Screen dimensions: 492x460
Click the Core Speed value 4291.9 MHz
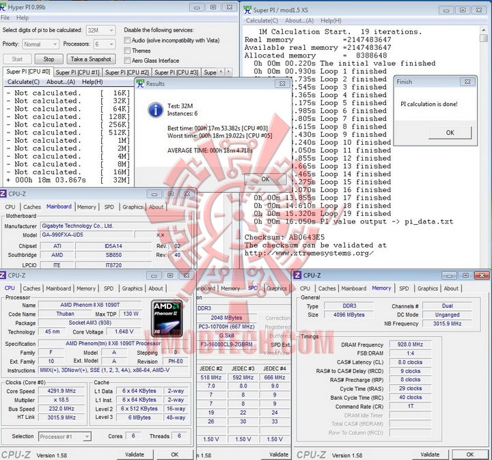tap(61, 391)
